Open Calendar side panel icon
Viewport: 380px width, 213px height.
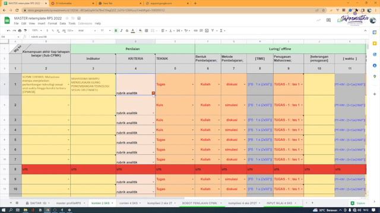[375, 33]
